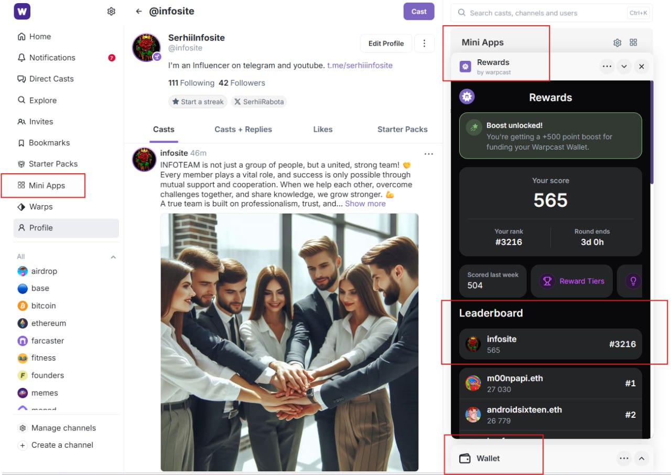This screenshot has height=475, width=671.
Task: Click the Boost unlocked banner
Action: (x=550, y=135)
